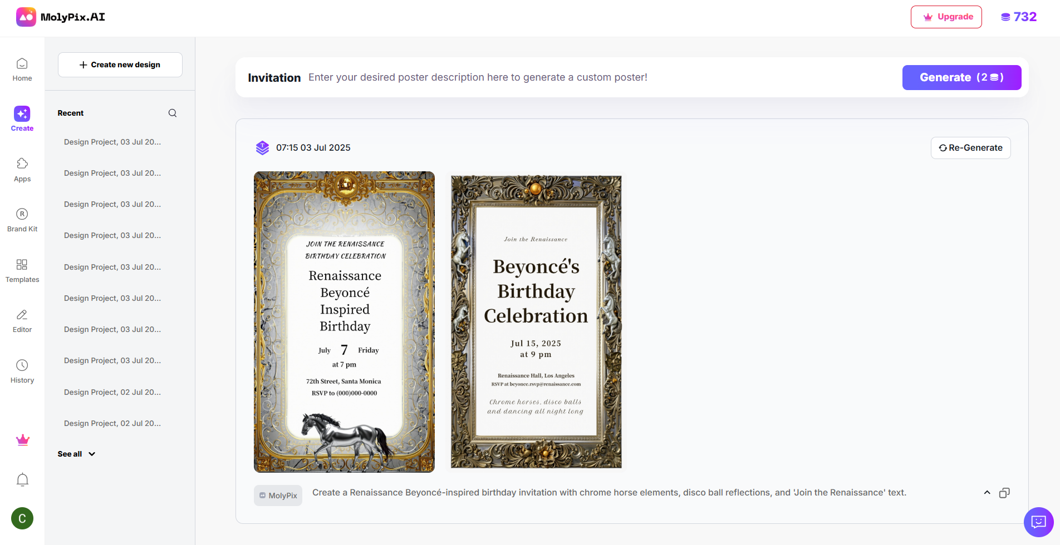The height and width of the screenshot is (545, 1060).
Task: Open first Design Project, 02 Jul entry
Action: (112, 392)
